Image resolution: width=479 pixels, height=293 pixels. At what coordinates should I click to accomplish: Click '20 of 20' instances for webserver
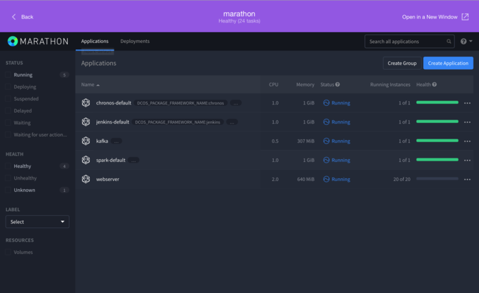click(x=402, y=179)
